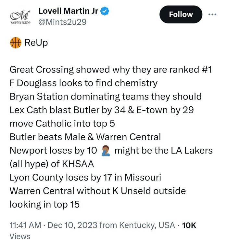Image resolution: width=227 pixels, height=244 pixels.
Task: Open Lovell Martin Jr display name
Action: [68, 11]
